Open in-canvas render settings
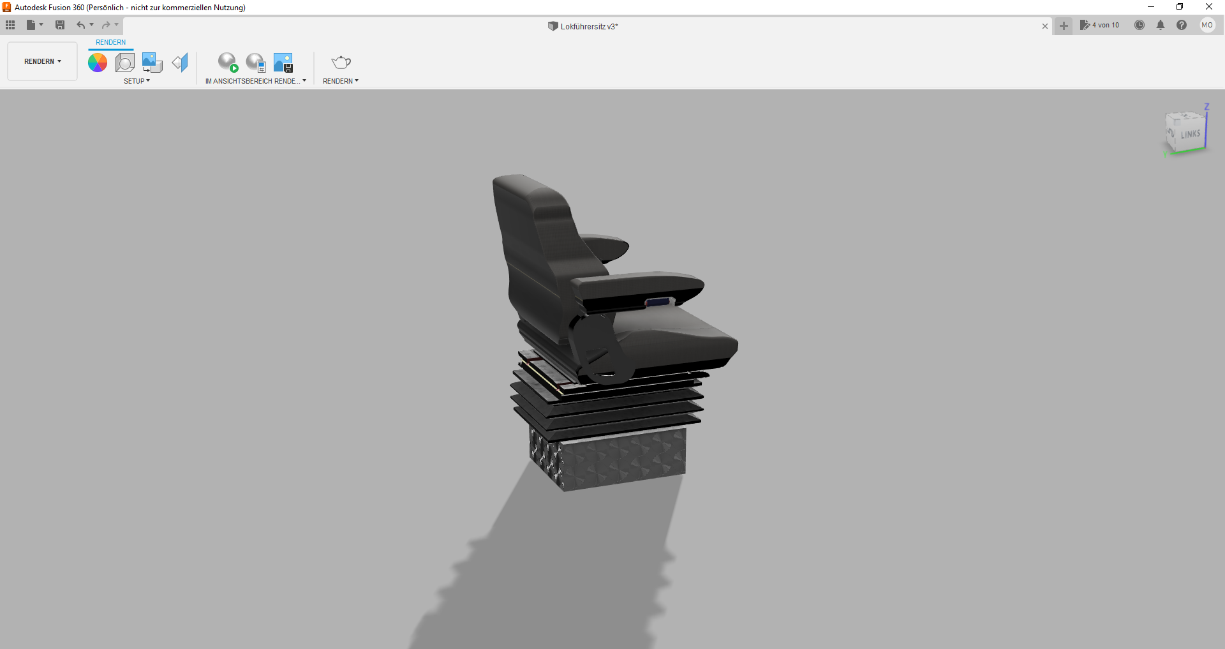 [256, 63]
